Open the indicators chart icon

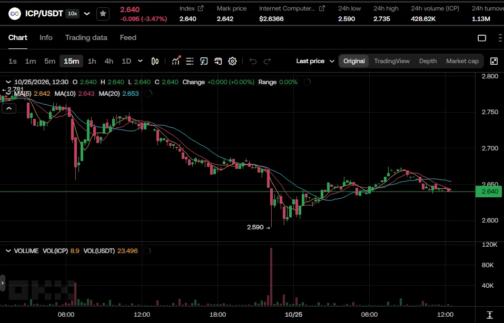click(176, 60)
